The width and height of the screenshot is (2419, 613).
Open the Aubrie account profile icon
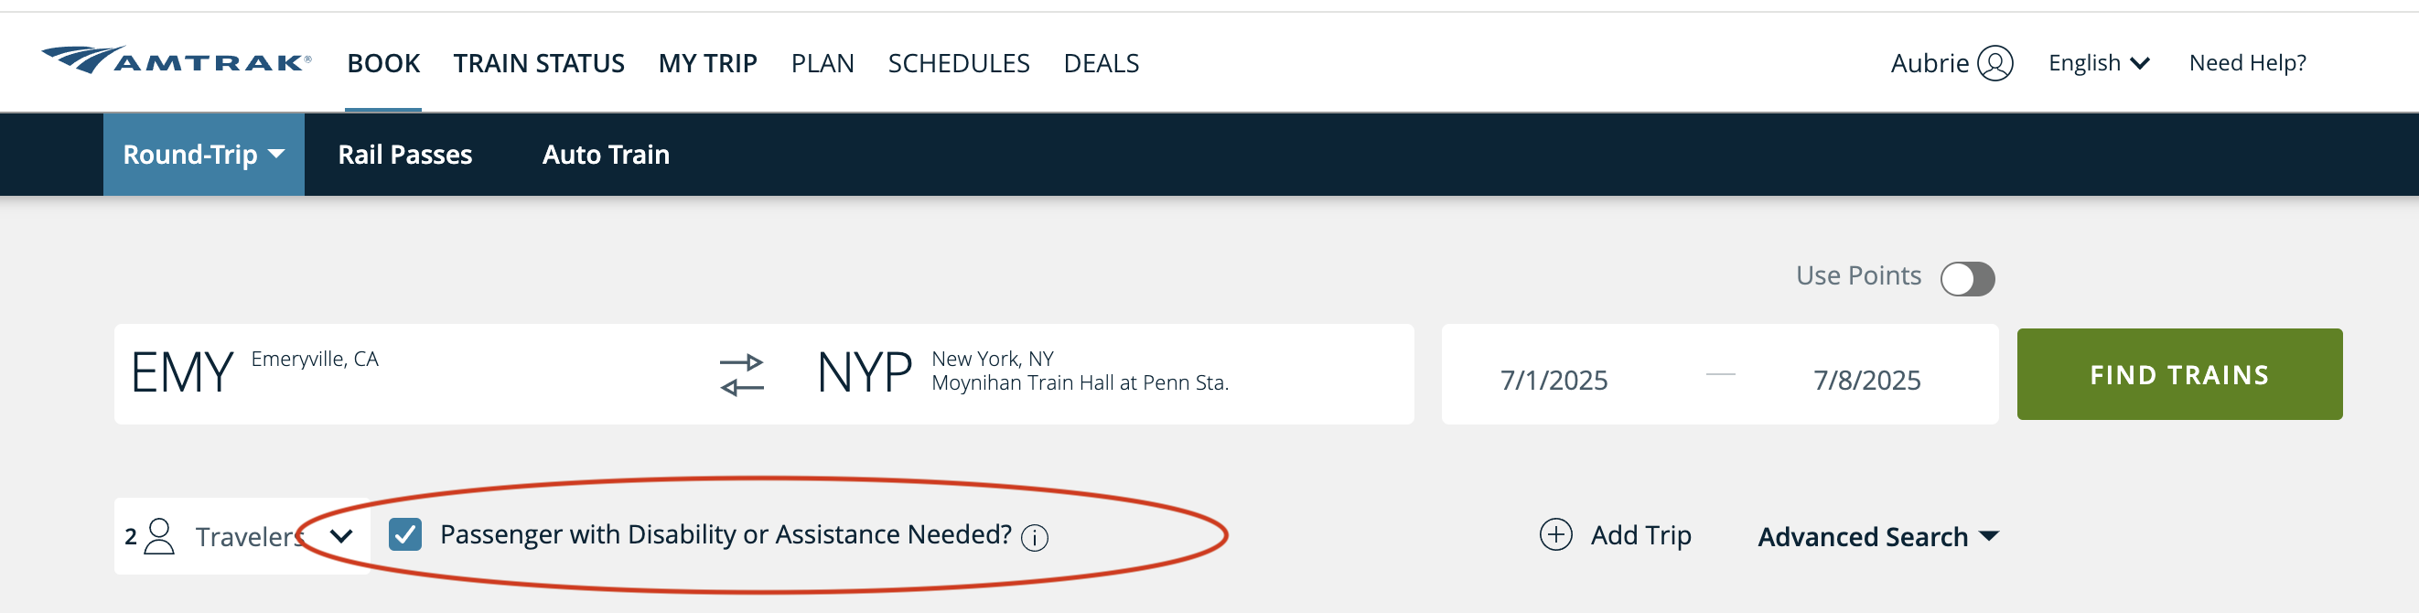pyautogui.click(x=1994, y=62)
